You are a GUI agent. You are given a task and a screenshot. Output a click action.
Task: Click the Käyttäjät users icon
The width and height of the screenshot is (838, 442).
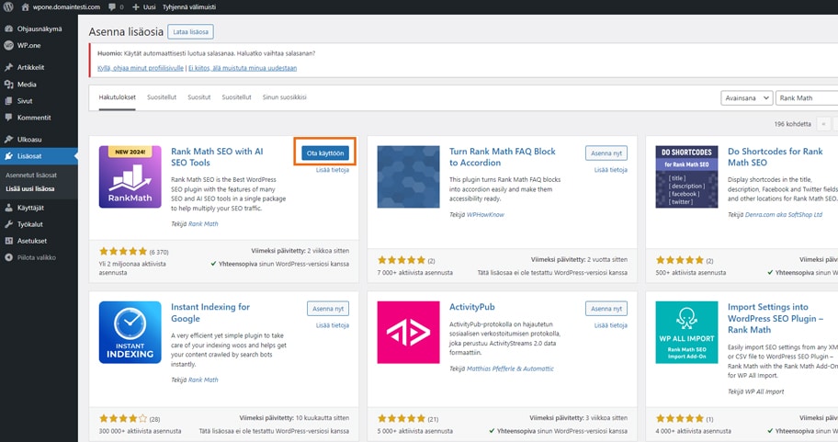pos(8,208)
